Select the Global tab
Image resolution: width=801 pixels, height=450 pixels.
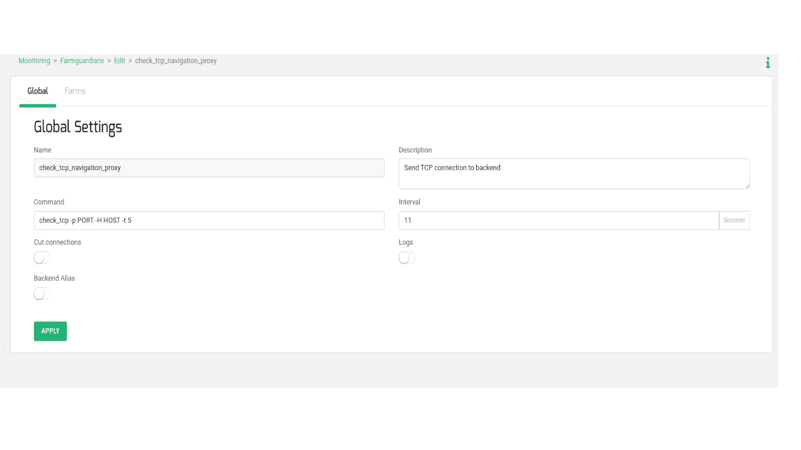(38, 91)
